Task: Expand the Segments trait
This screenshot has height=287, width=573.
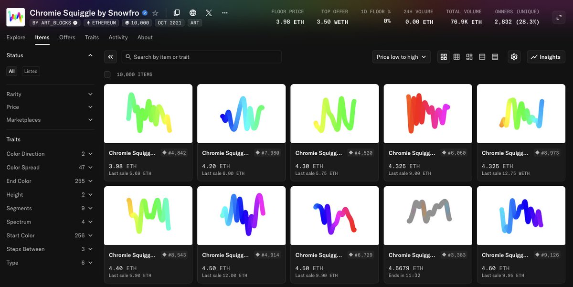Action: pyautogui.click(x=50, y=208)
